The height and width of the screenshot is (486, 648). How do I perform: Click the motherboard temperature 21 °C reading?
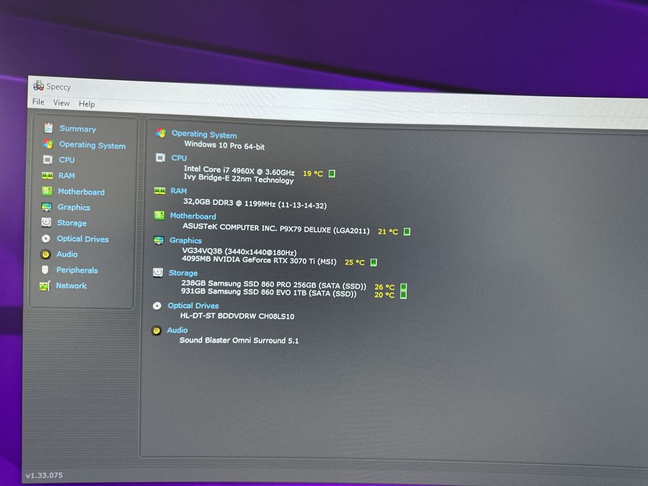pos(388,232)
